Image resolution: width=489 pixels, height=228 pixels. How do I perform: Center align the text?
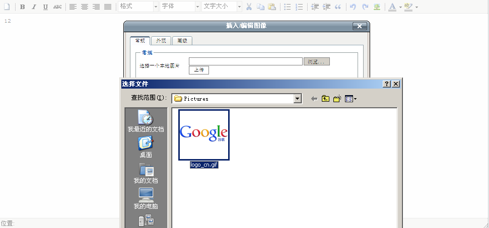[x=85, y=7]
